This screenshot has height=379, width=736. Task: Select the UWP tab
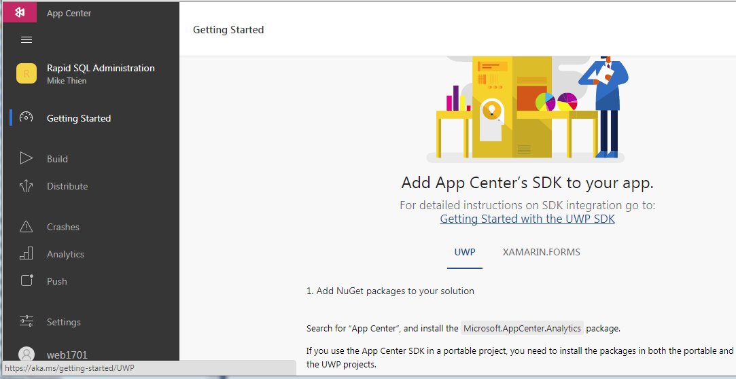point(465,253)
